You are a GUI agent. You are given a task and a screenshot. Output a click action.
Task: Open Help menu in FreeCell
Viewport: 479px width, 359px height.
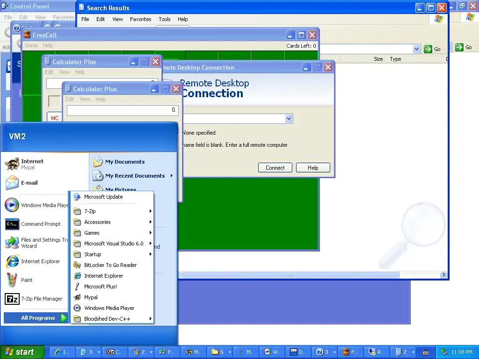coord(48,45)
